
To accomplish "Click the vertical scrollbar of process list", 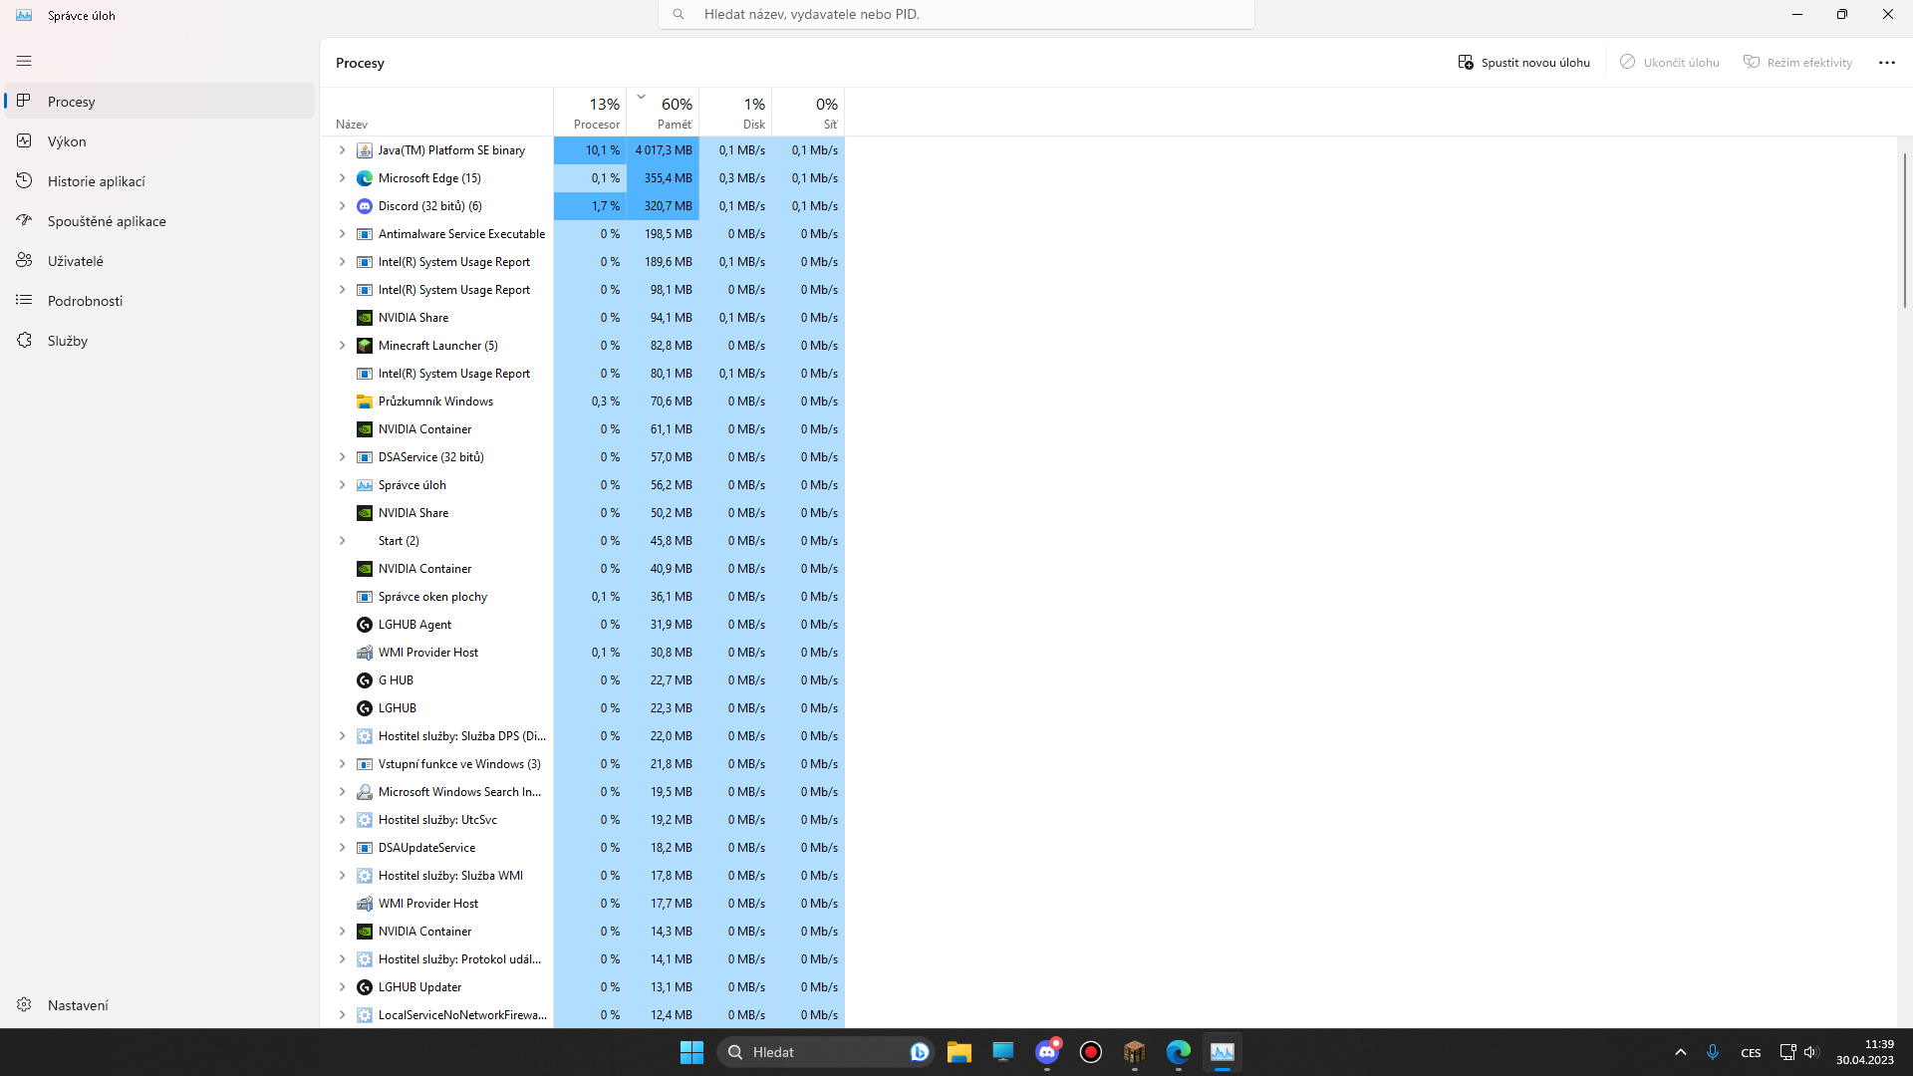I will tap(1904, 231).
